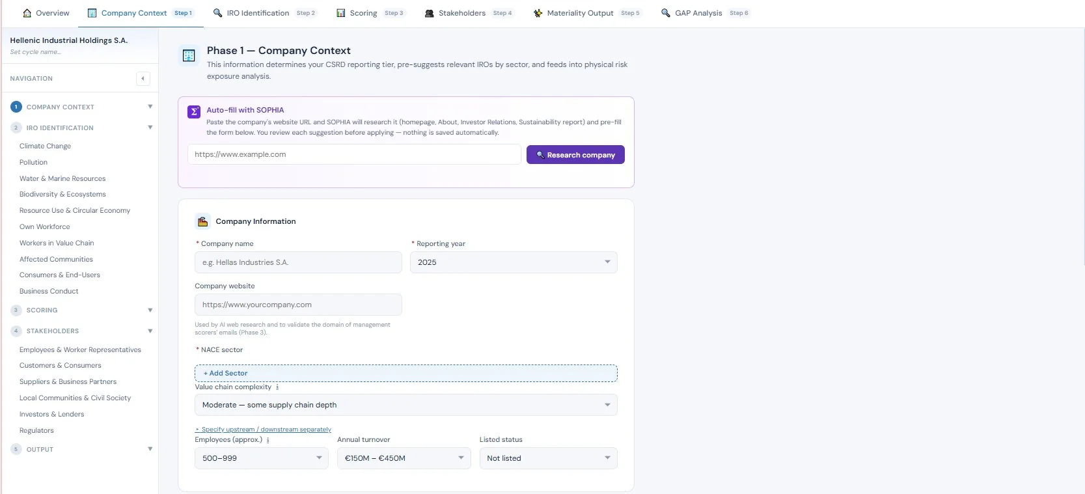
Task: Collapse the navigation sidebar arrow button
Action: point(143,79)
